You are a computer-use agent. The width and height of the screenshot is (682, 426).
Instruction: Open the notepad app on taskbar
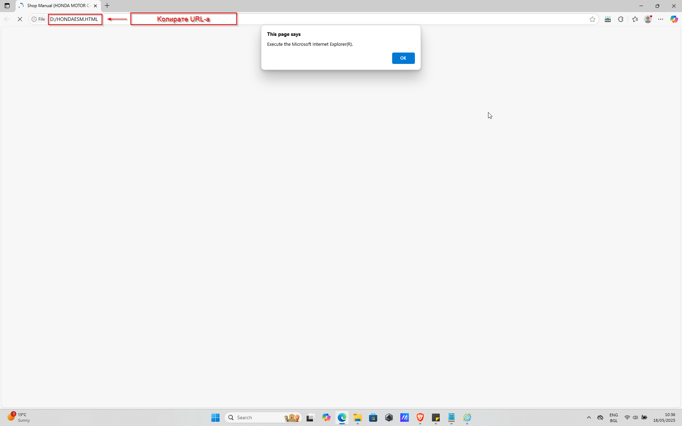tap(451, 417)
